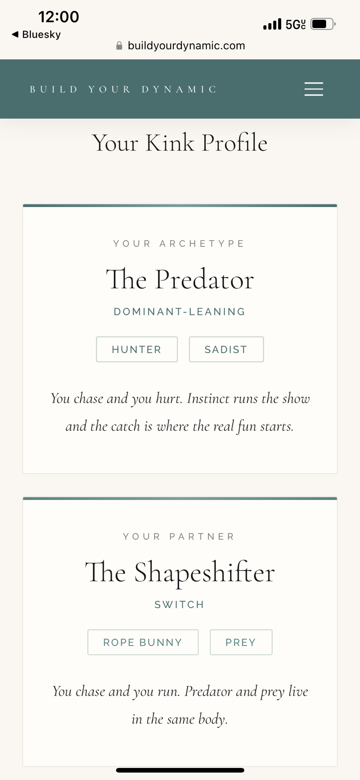The height and width of the screenshot is (780, 360).
Task: Tap the Build Your Dynamic site logo
Action: (x=123, y=89)
